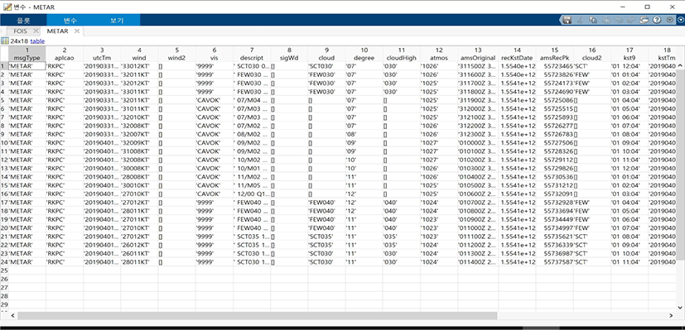685x330 pixels.
Task: Click the vertical scrollbar down arrow
Action: [680, 308]
